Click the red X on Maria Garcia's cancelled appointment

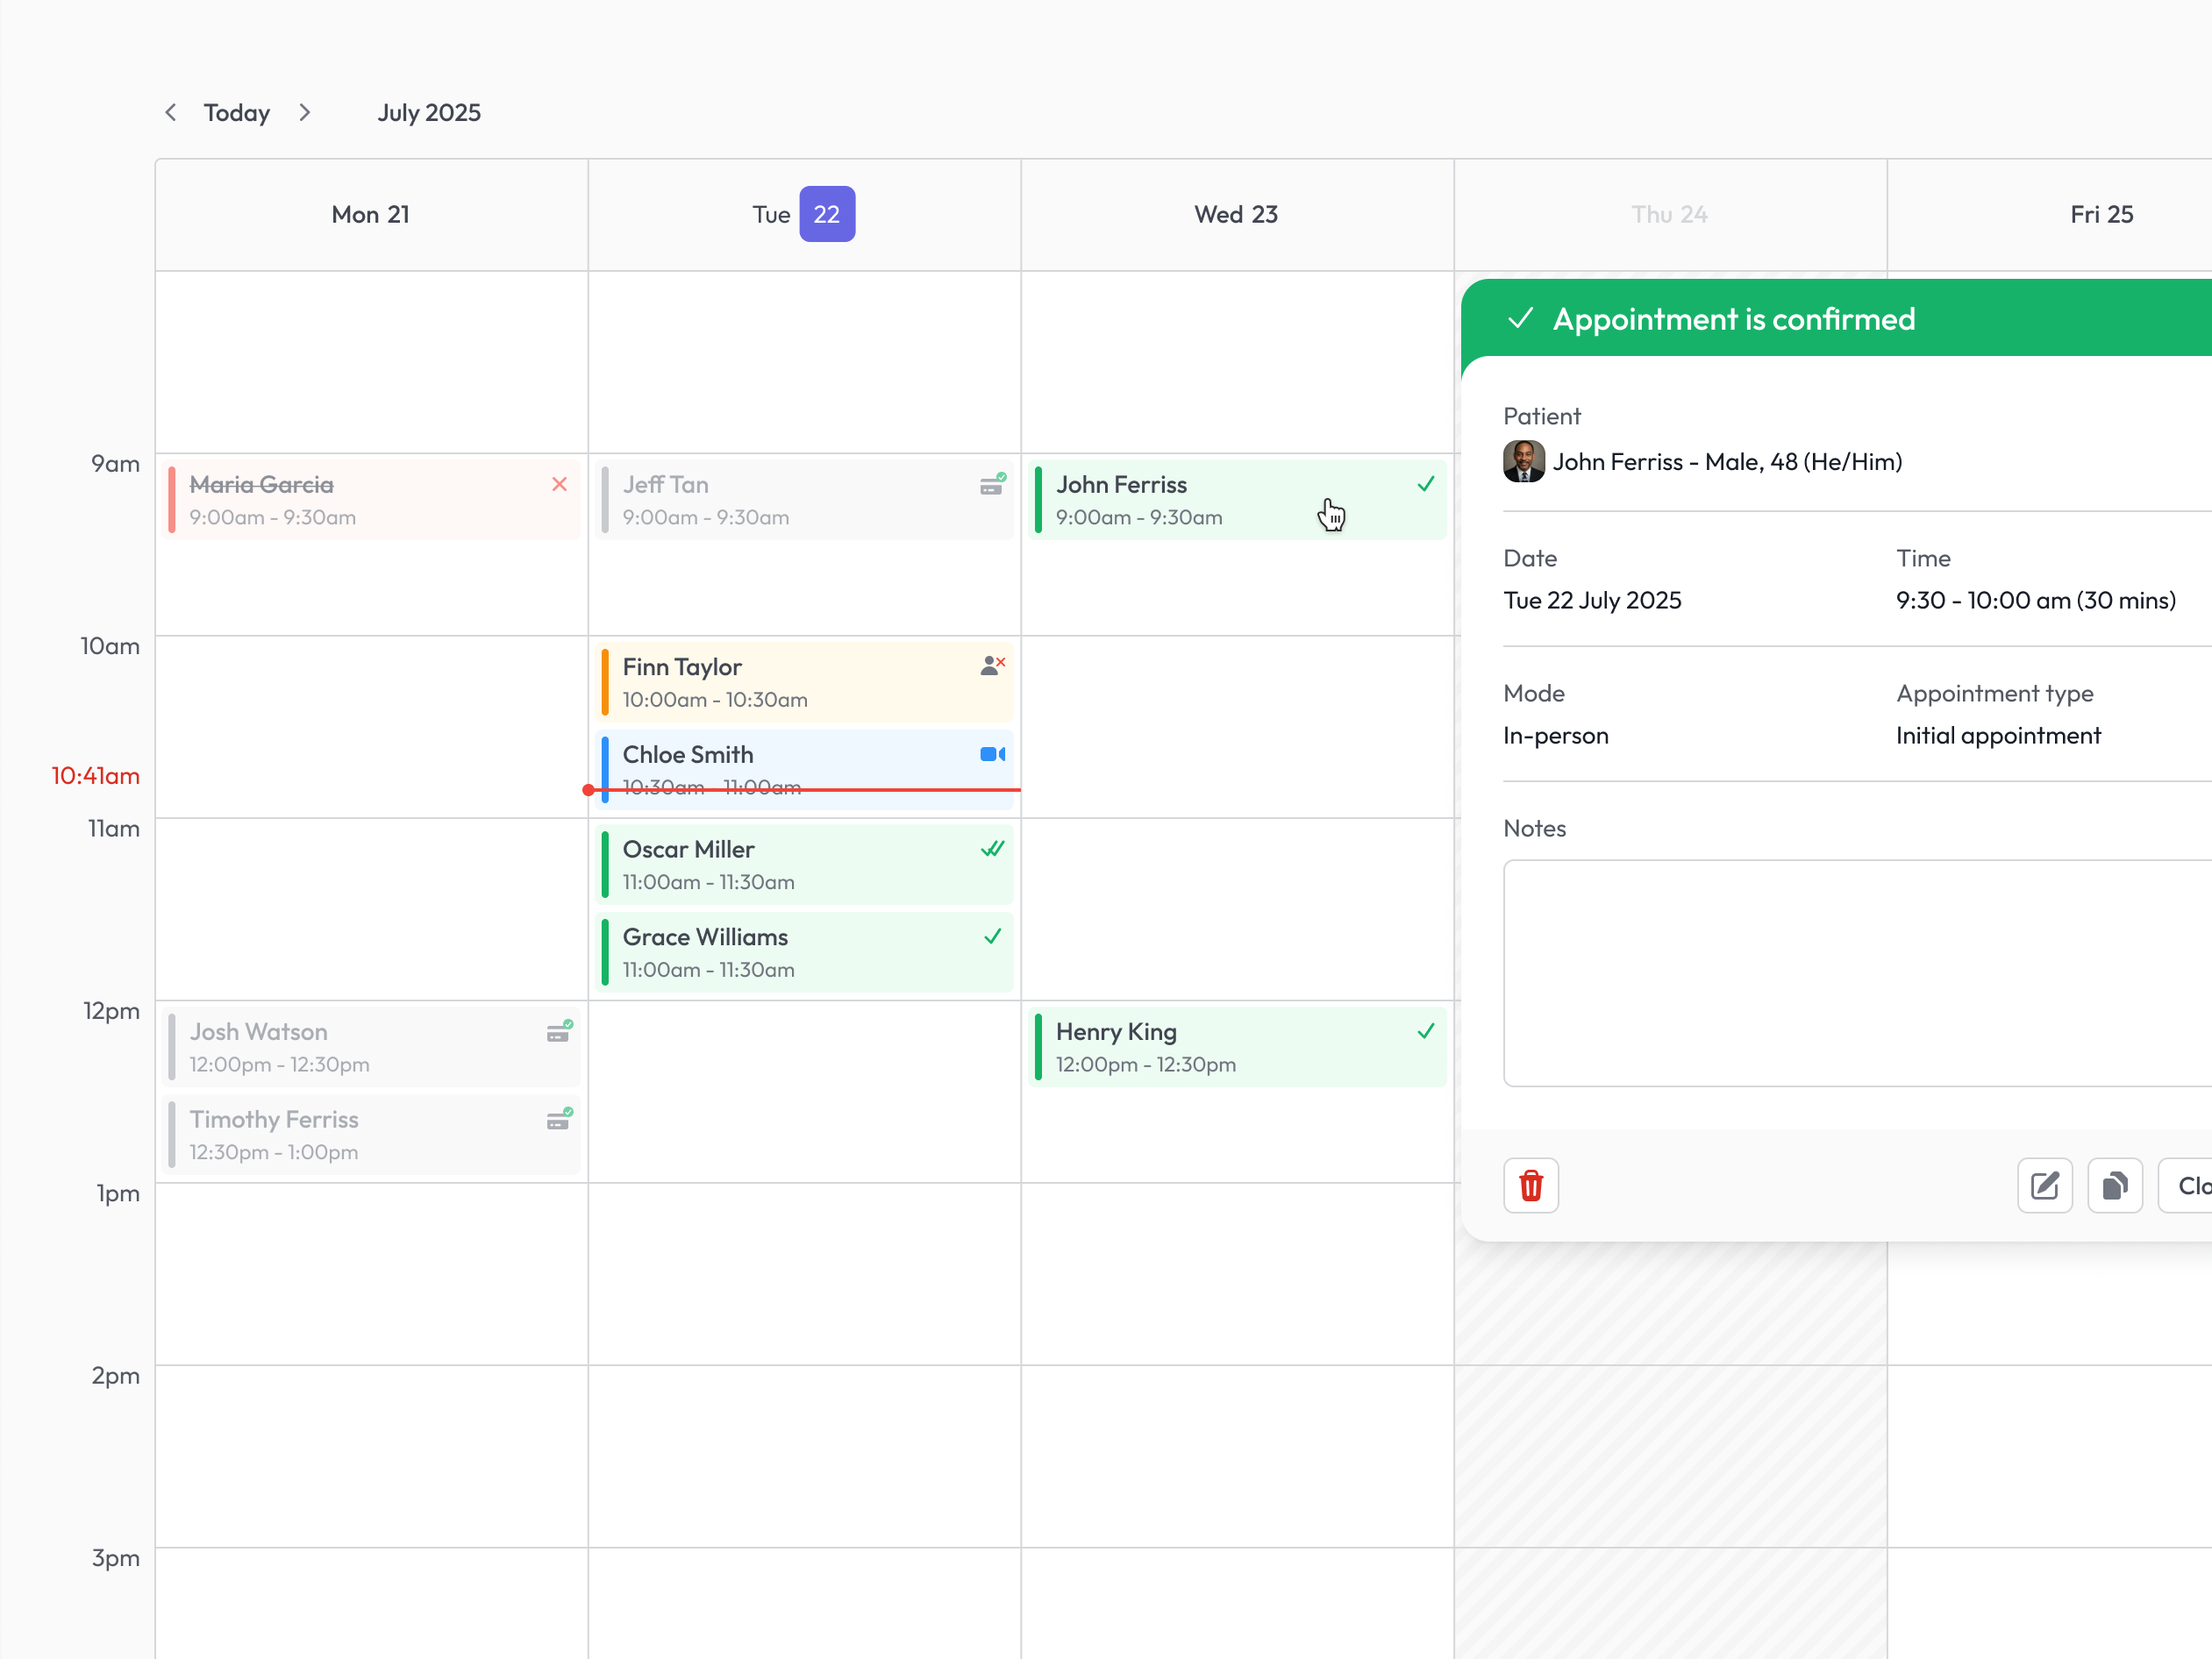(x=559, y=484)
